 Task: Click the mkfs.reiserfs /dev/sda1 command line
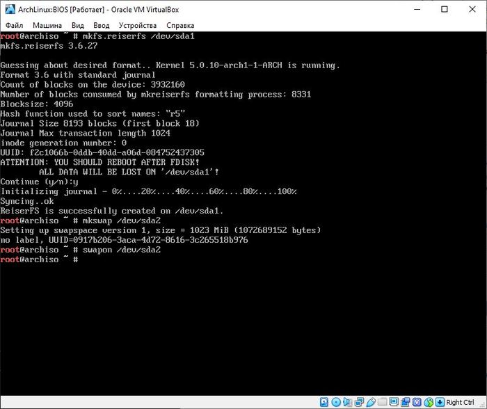click(x=97, y=36)
